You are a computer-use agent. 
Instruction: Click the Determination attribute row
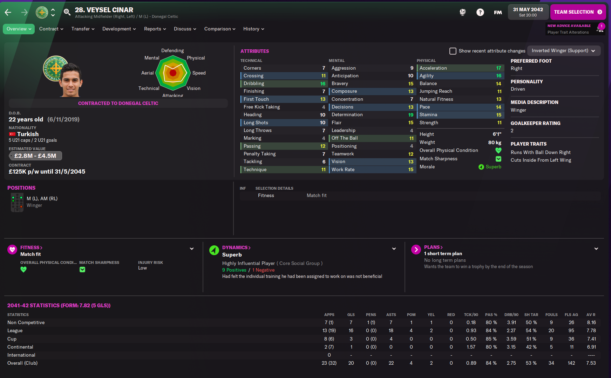[372, 115]
